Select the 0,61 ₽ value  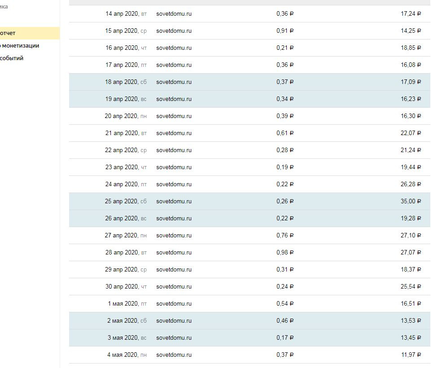point(285,133)
